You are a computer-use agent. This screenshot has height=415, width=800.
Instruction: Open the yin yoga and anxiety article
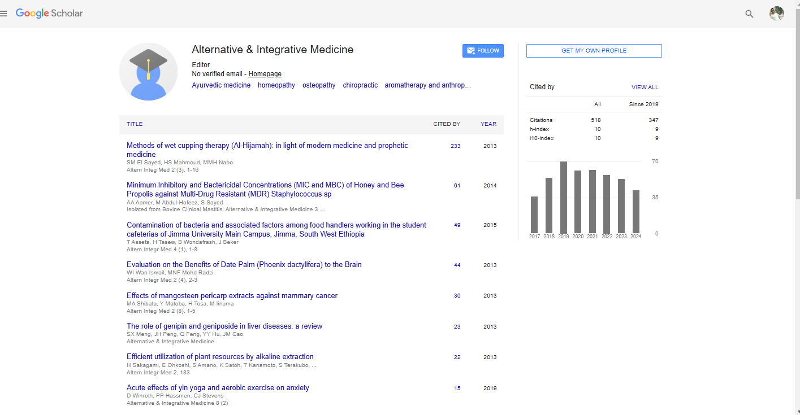point(218,388)
